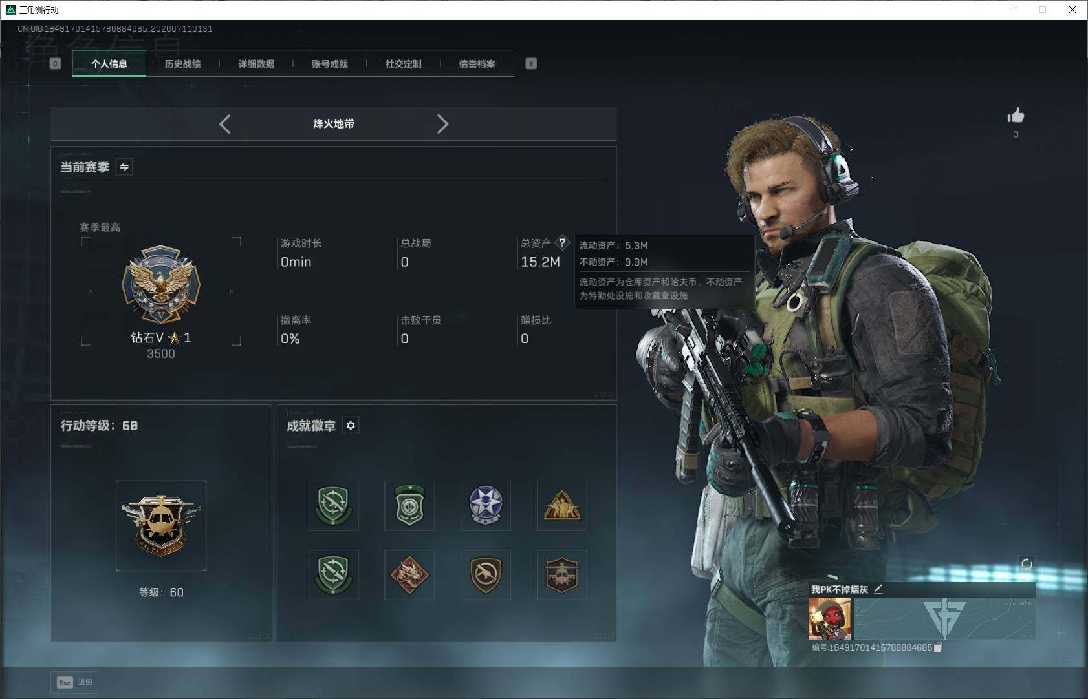This screenshot has height=699, width=1088.
Task: Select the 钻石V eagle rank emblem
Action: (161, 284)
